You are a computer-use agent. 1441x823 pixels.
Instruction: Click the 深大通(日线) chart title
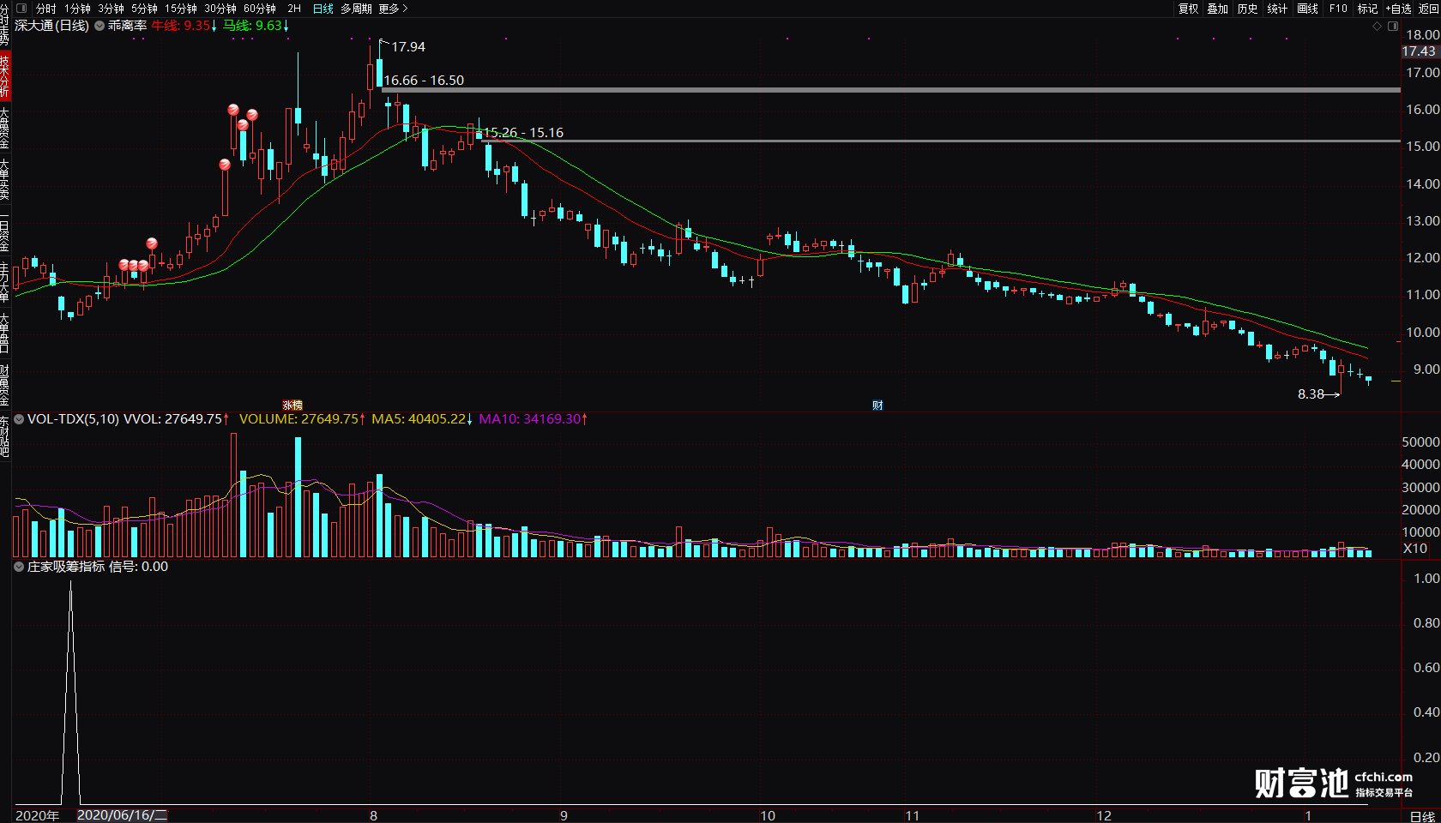pyautogui.click(x=51, y=26)
